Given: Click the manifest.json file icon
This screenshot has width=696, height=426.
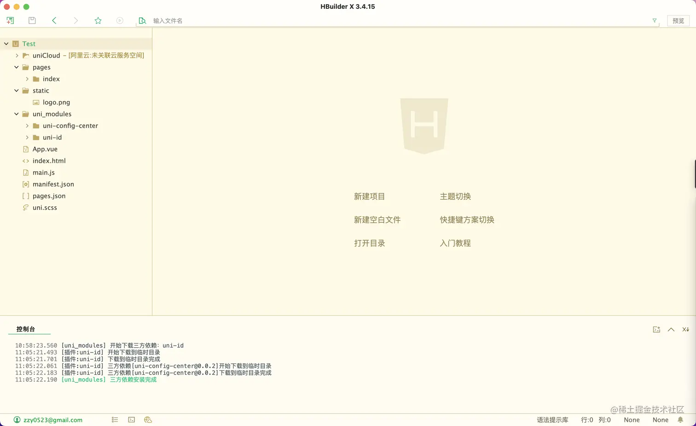Looking at the screenshot, I should (x=26, y=184).
